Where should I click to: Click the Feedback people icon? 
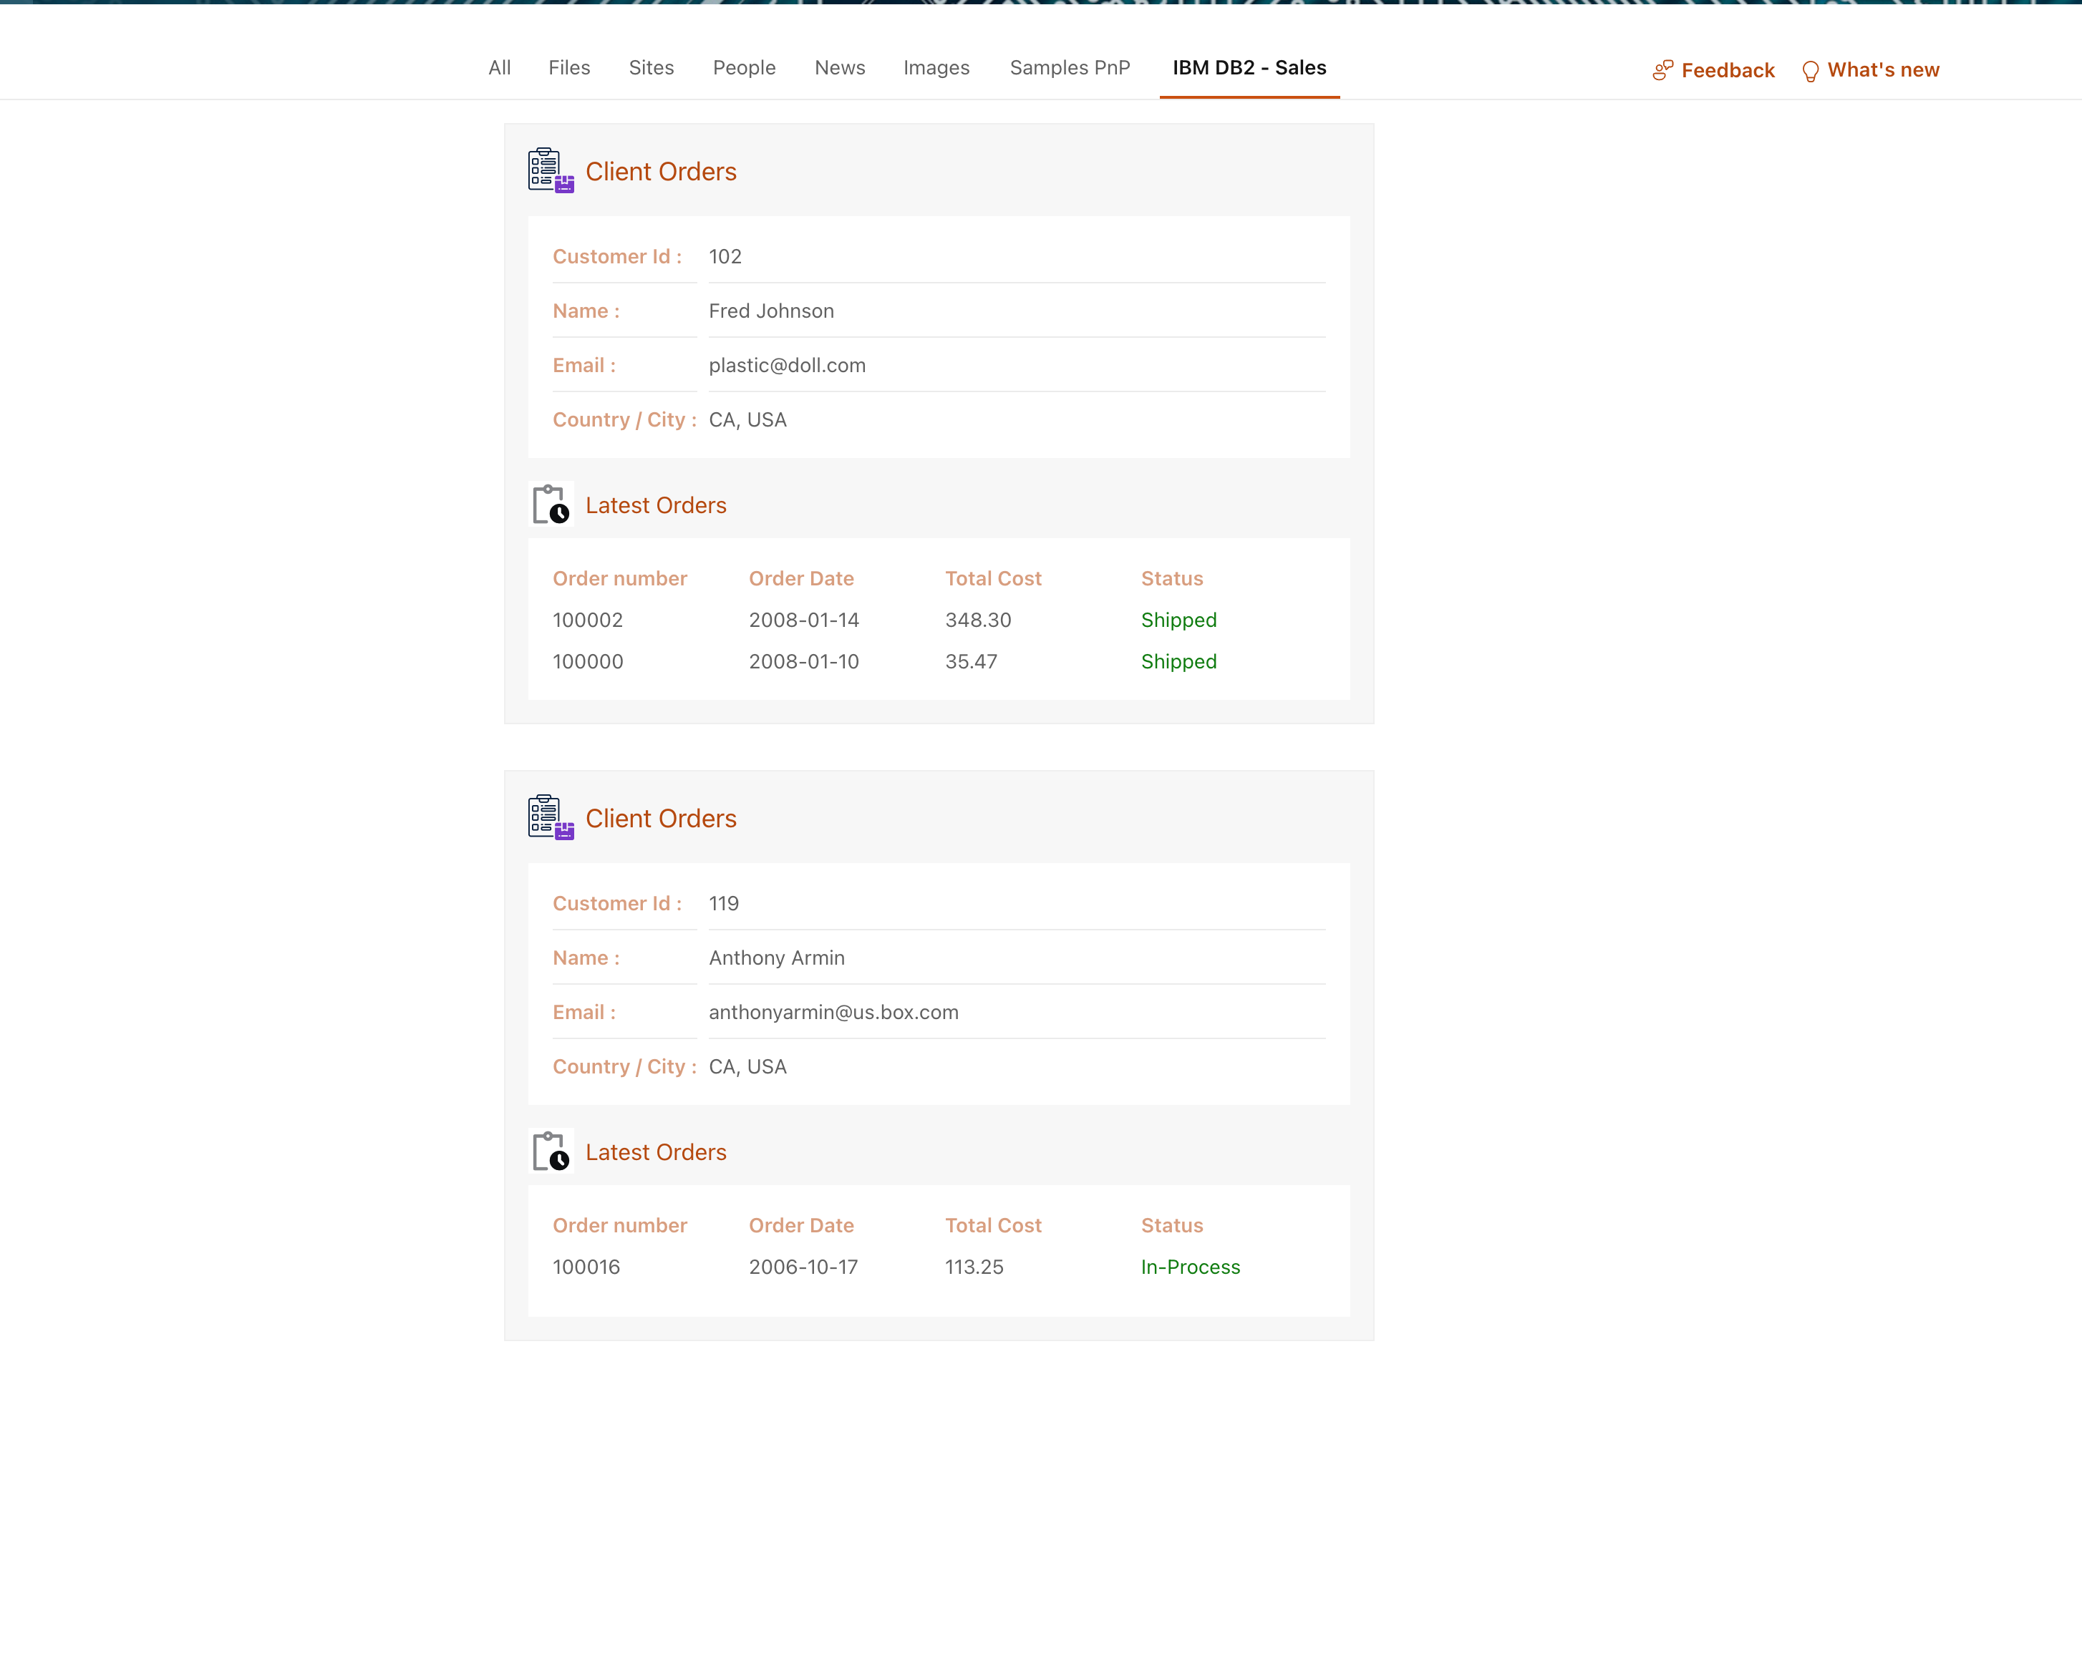(x=1662, y=70)
